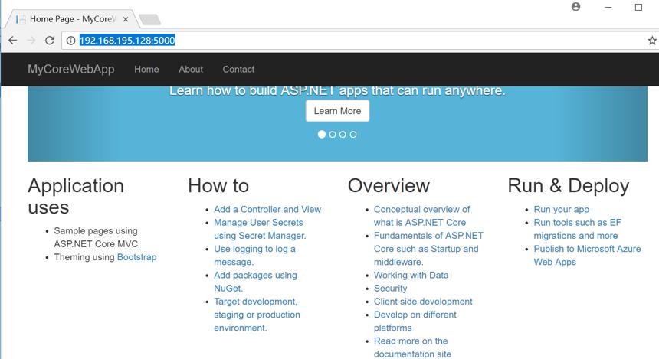Screen dimensions: 659x359
Task: Open the site information icon in address bar
Action: coord(70,41)
